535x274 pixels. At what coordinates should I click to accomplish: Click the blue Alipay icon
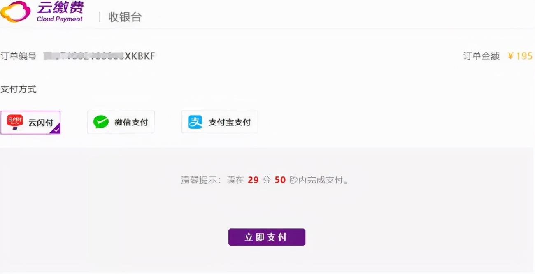195,122
